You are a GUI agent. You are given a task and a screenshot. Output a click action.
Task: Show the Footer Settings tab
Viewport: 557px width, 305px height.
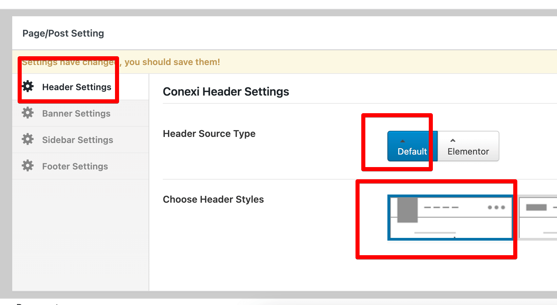coord(75,166)
